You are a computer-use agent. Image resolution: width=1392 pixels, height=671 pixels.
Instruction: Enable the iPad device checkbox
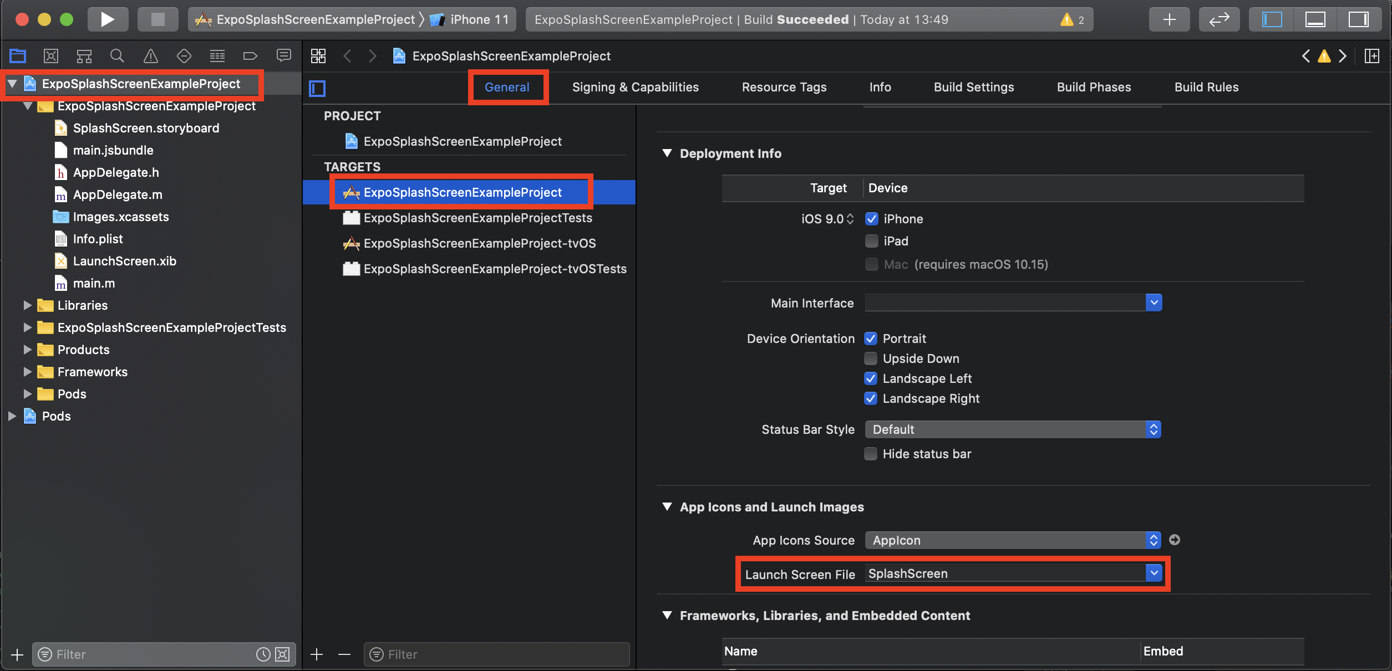click(x=872, y=241)
